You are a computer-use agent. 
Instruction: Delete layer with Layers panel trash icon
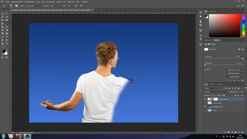coord(242,132)
